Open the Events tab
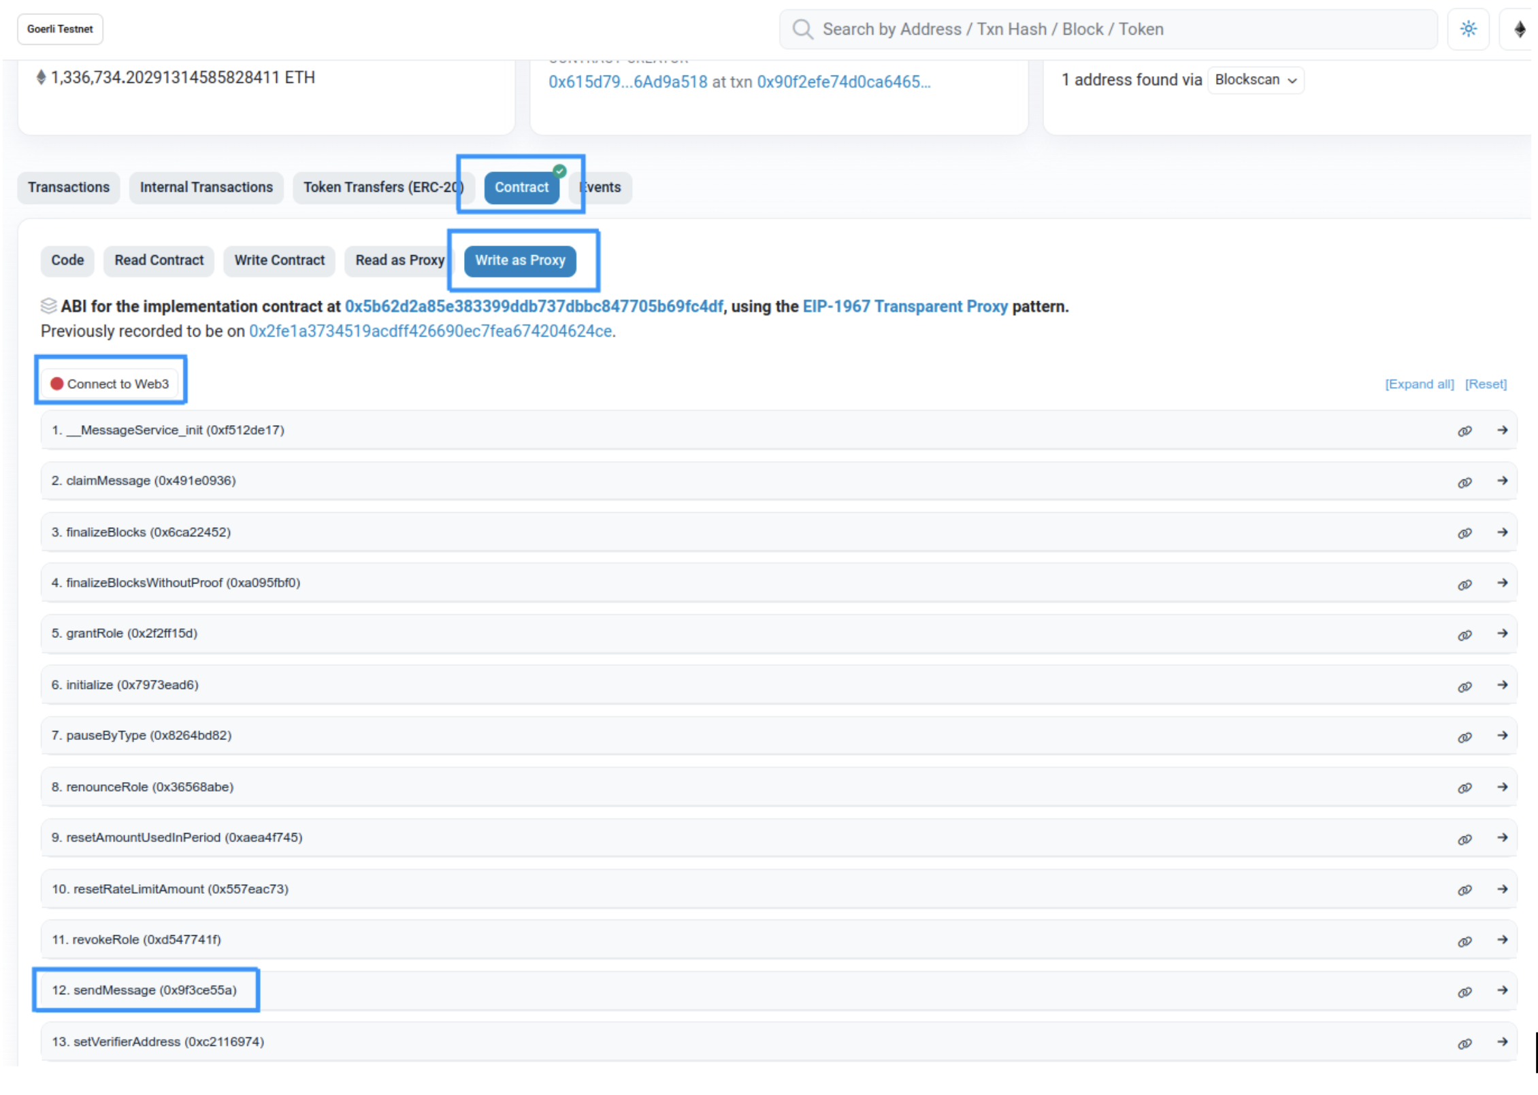The image size is (1538, 1095). pyautogui.click(x=600, y=187)
